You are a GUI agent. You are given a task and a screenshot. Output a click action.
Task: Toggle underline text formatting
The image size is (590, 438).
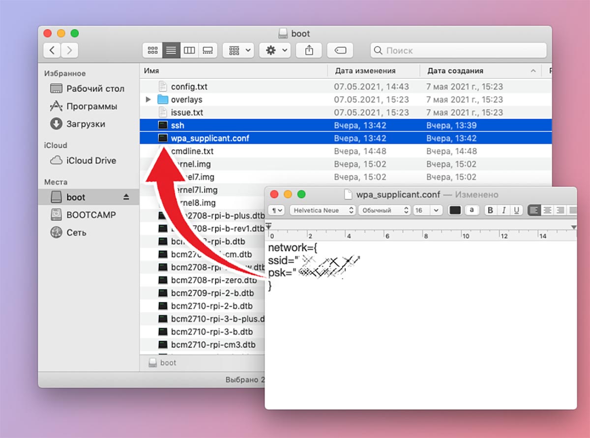(x=516, y=210)
